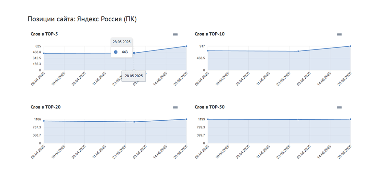Click the final data point in TOP-50 chart

point(350,119)
